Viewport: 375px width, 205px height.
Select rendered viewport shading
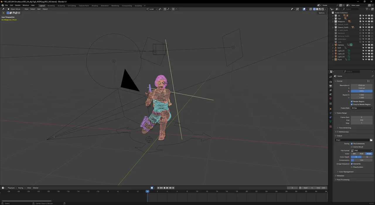tap(323, 9)
